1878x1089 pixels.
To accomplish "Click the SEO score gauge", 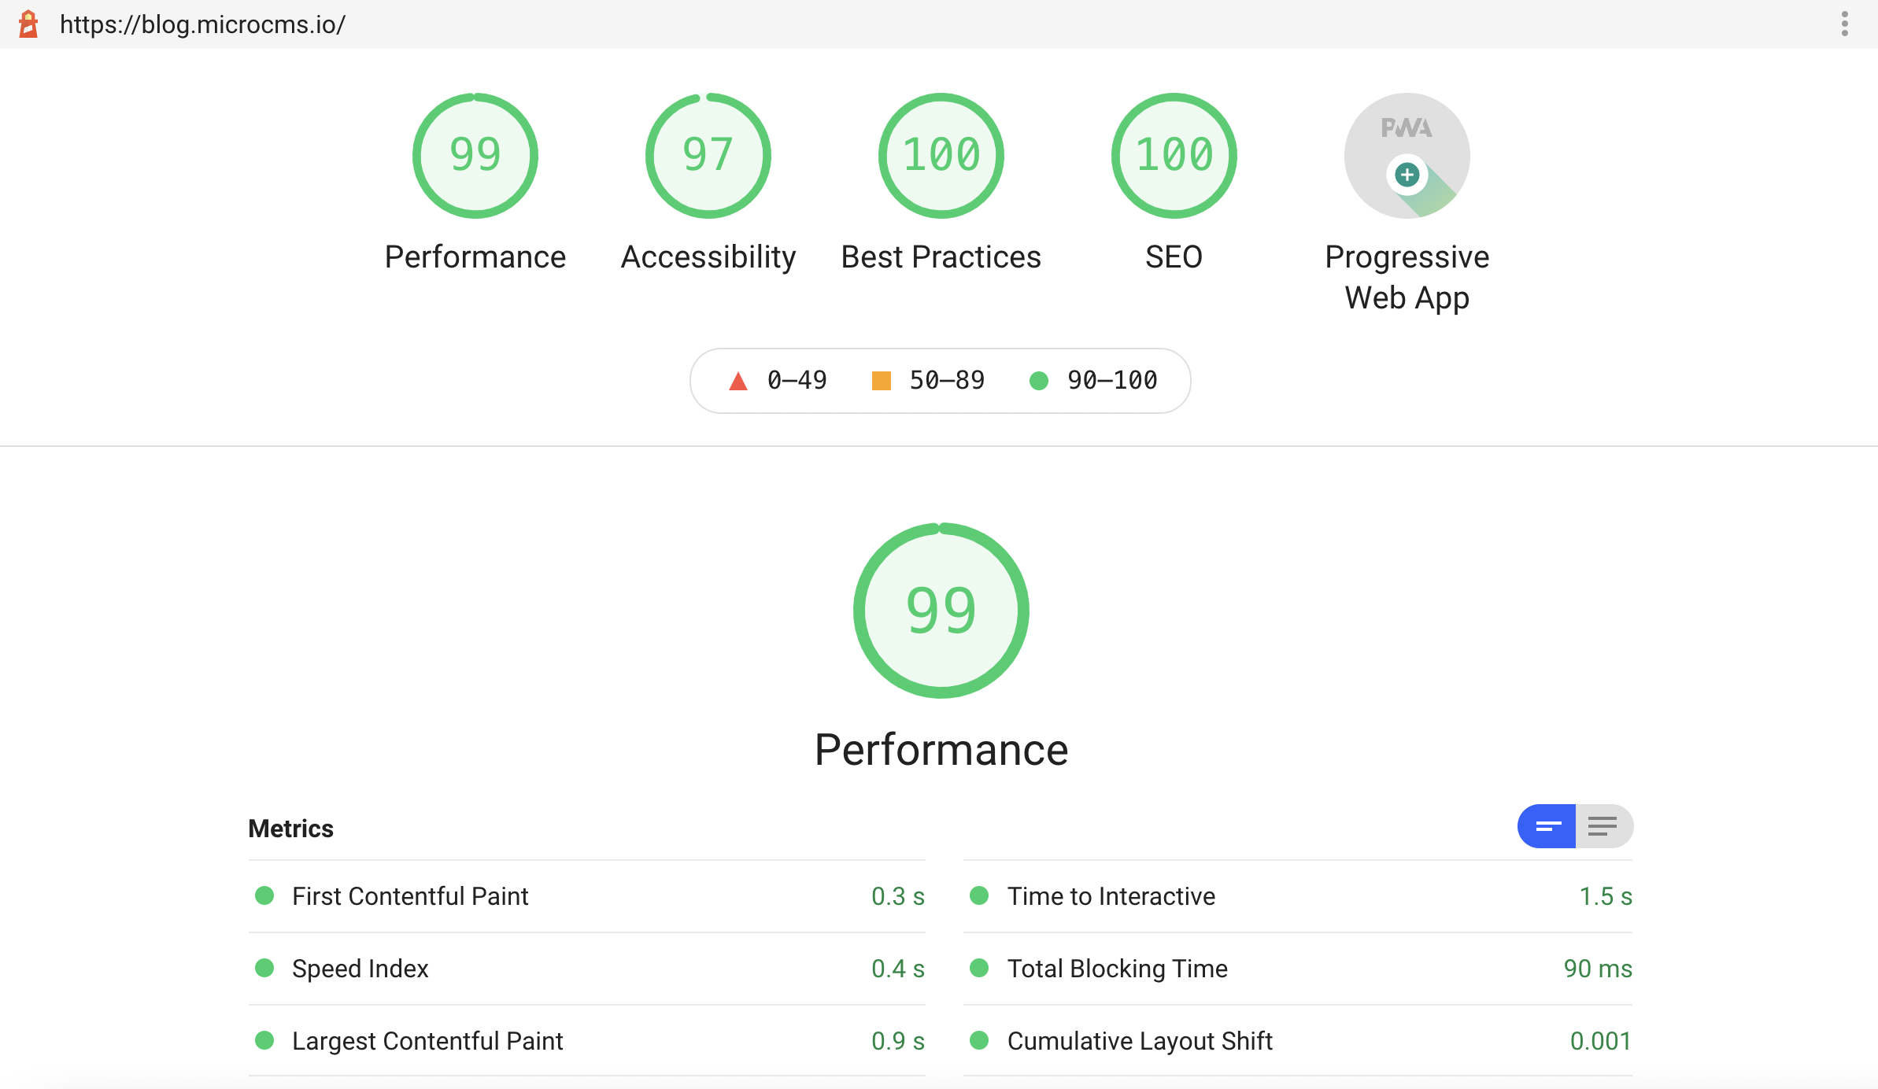I will pyautogui.click(x=1174, y=156).
